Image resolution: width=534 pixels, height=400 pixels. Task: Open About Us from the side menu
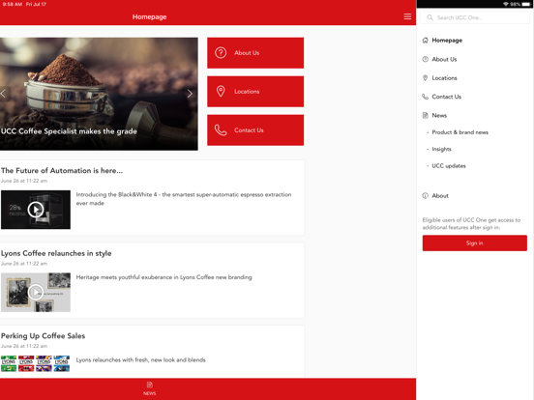coord(444,59)
